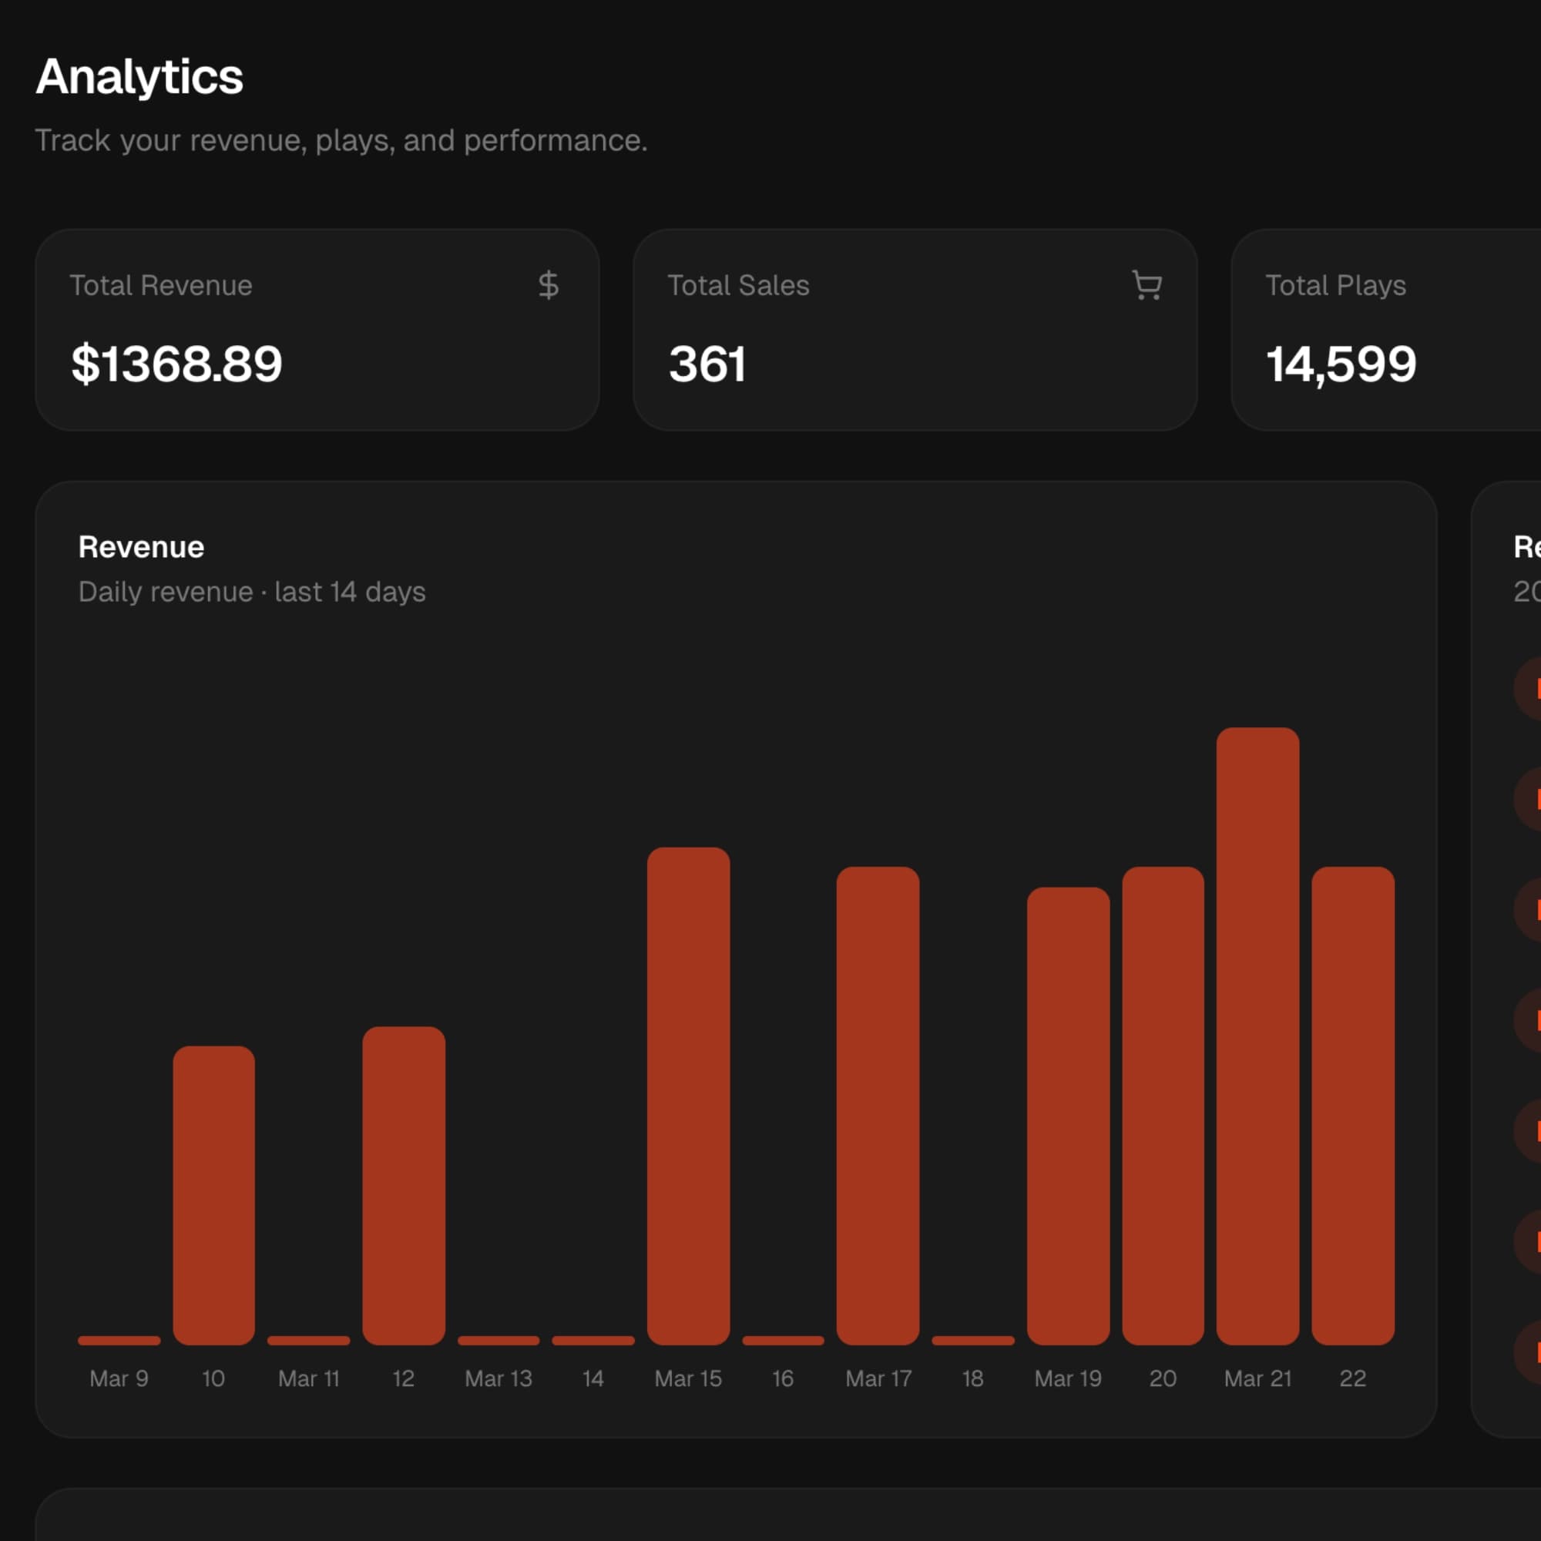
Task: Click the shopping cart icon in Total Sales card
Action: 1147,285
